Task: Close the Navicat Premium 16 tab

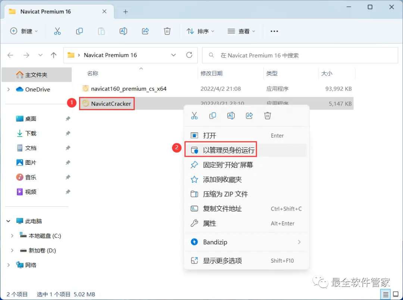Action: click(104, 11)
